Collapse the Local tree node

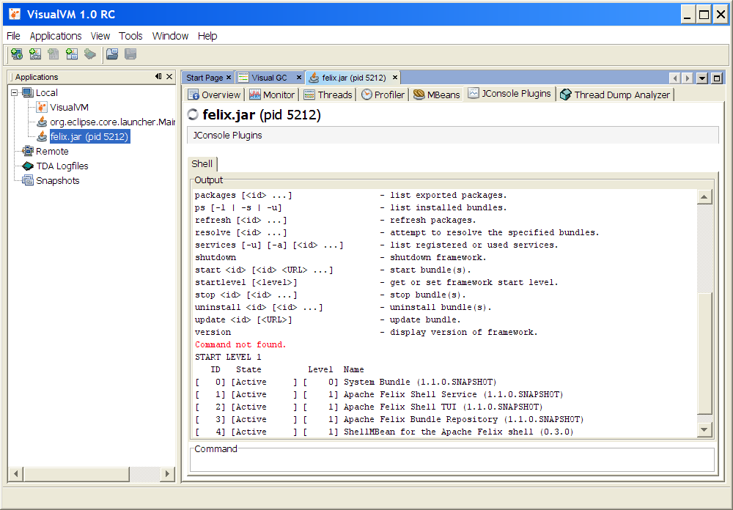pyautogui.click(x=15, y=93)
